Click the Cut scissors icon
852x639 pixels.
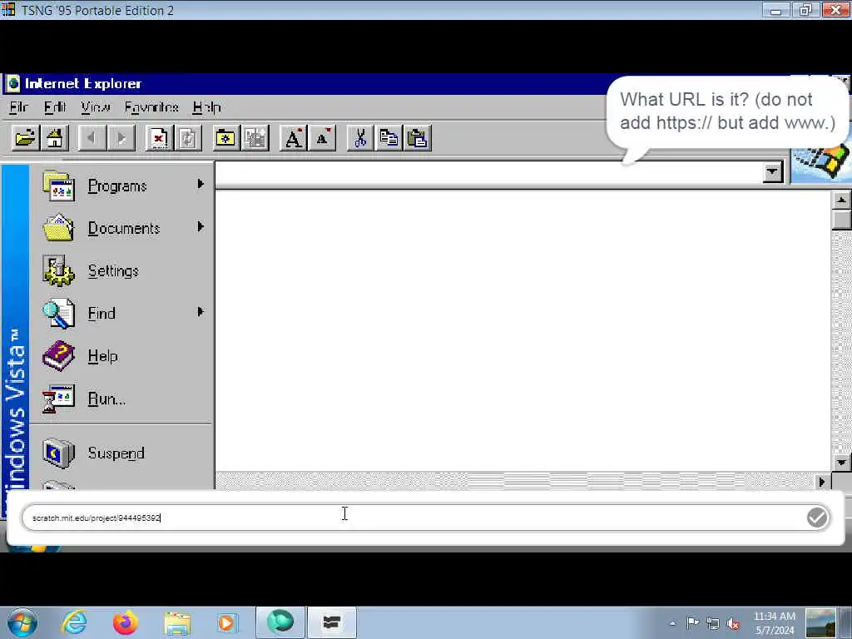coord(359,138)
